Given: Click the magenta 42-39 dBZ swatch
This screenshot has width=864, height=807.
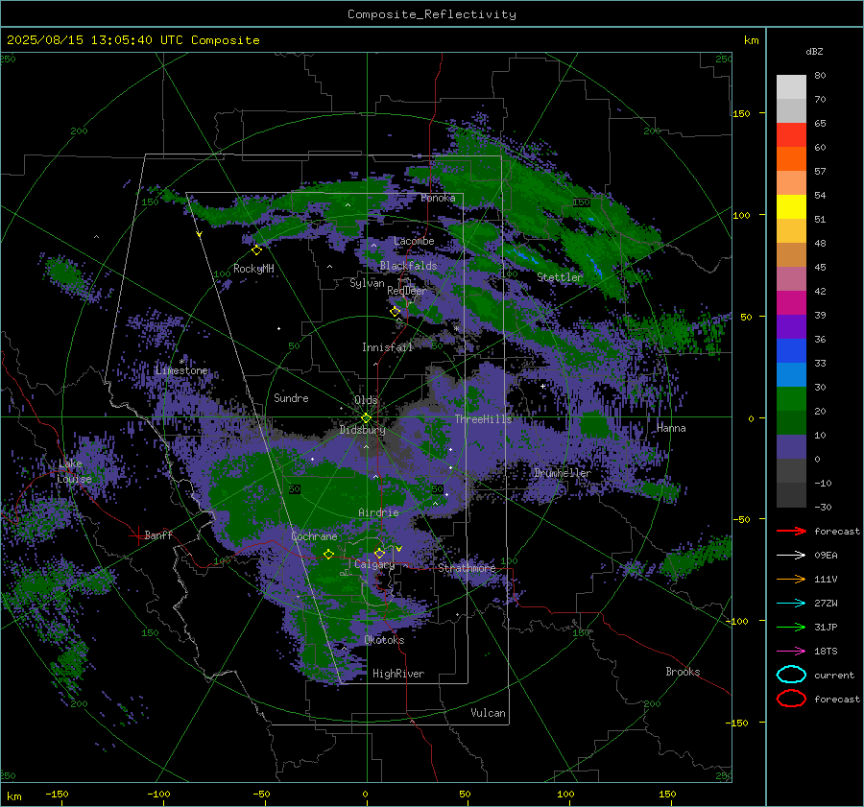Looking at the screenshot, I should [x=791, y=303].
